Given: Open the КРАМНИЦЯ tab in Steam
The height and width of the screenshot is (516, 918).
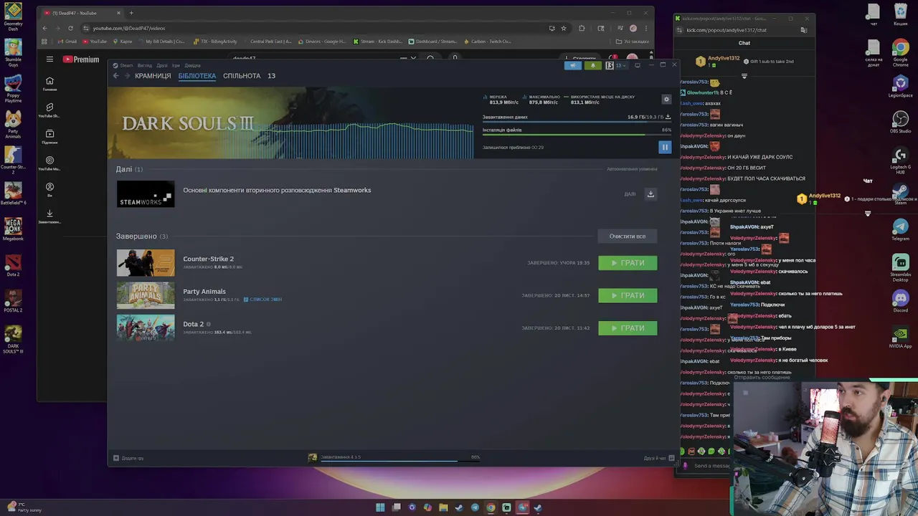Looking at the screenshot, I should tap(153, 76).
